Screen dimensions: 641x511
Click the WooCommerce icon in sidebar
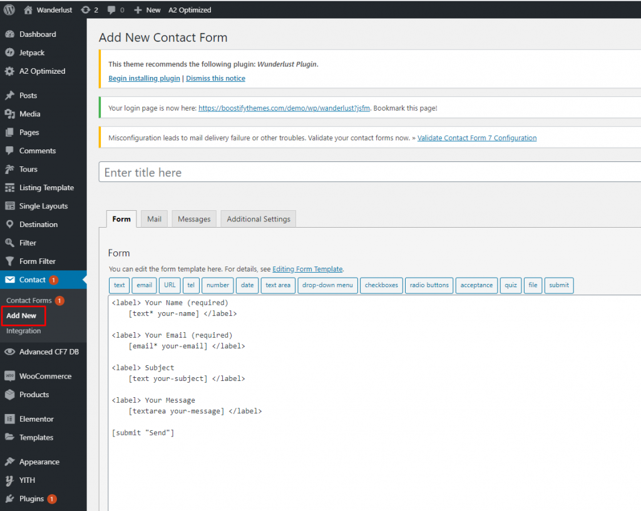click(10, 376)
